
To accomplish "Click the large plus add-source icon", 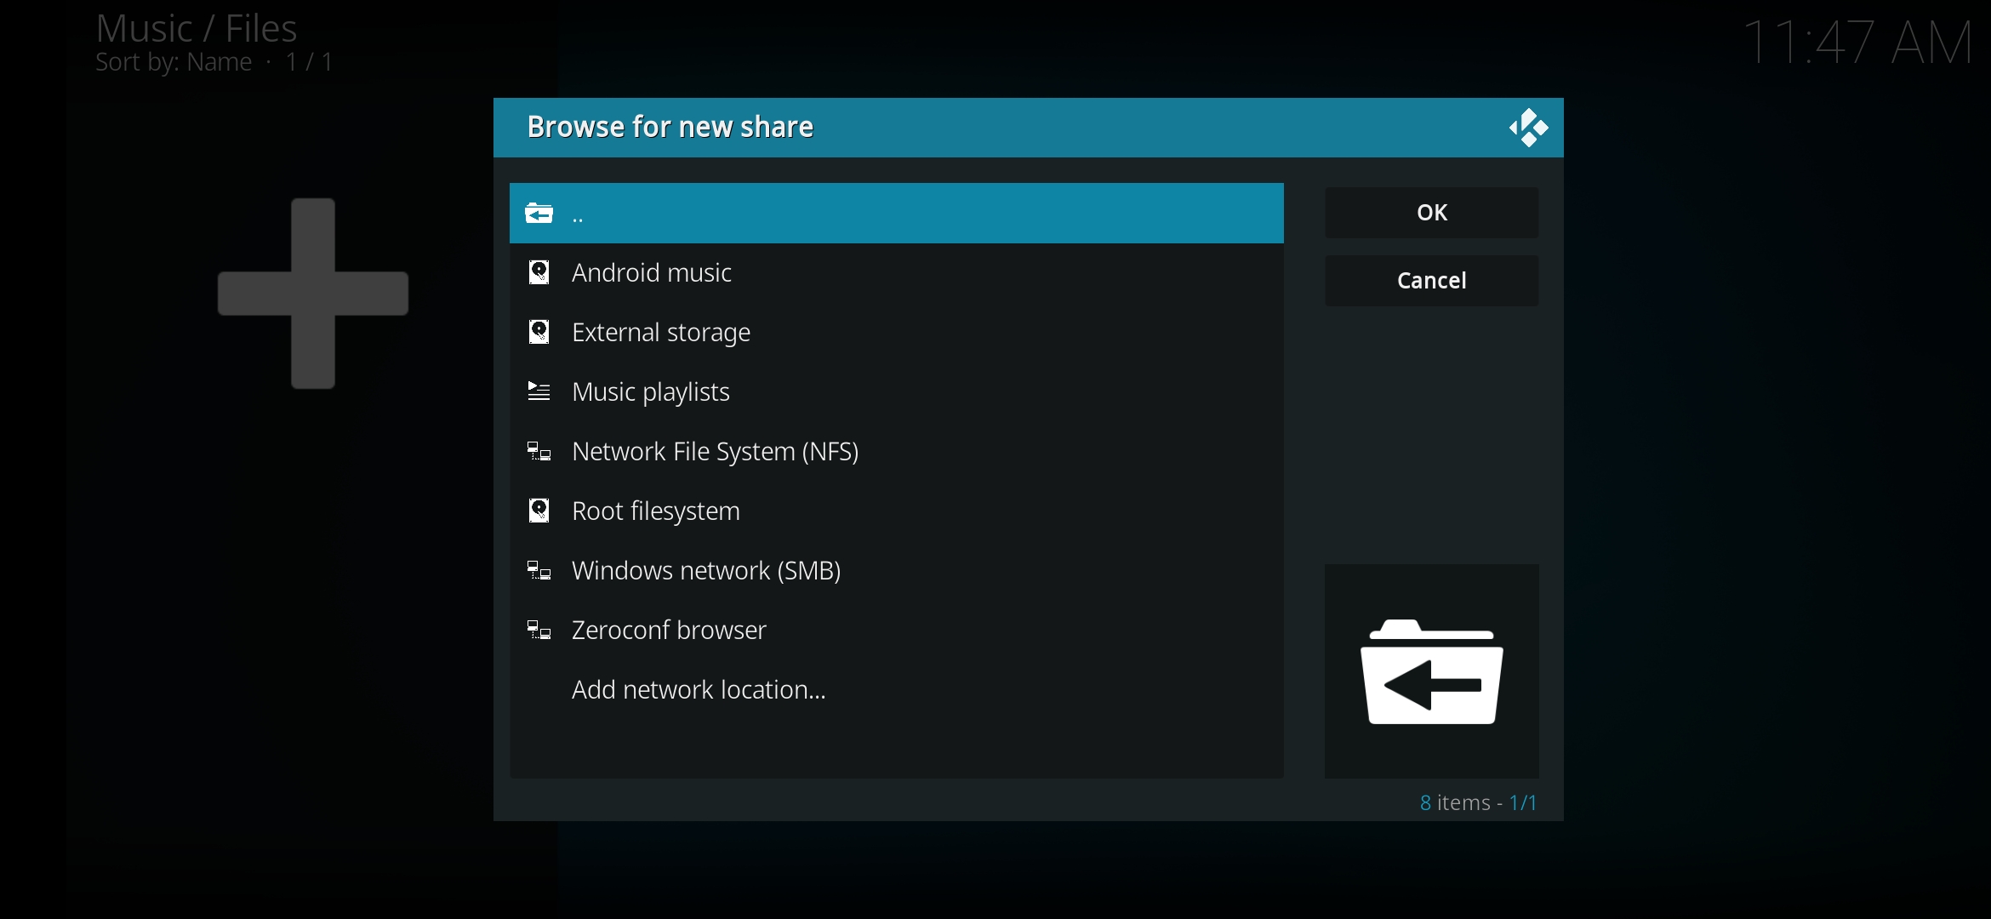I will pos(313,294).
